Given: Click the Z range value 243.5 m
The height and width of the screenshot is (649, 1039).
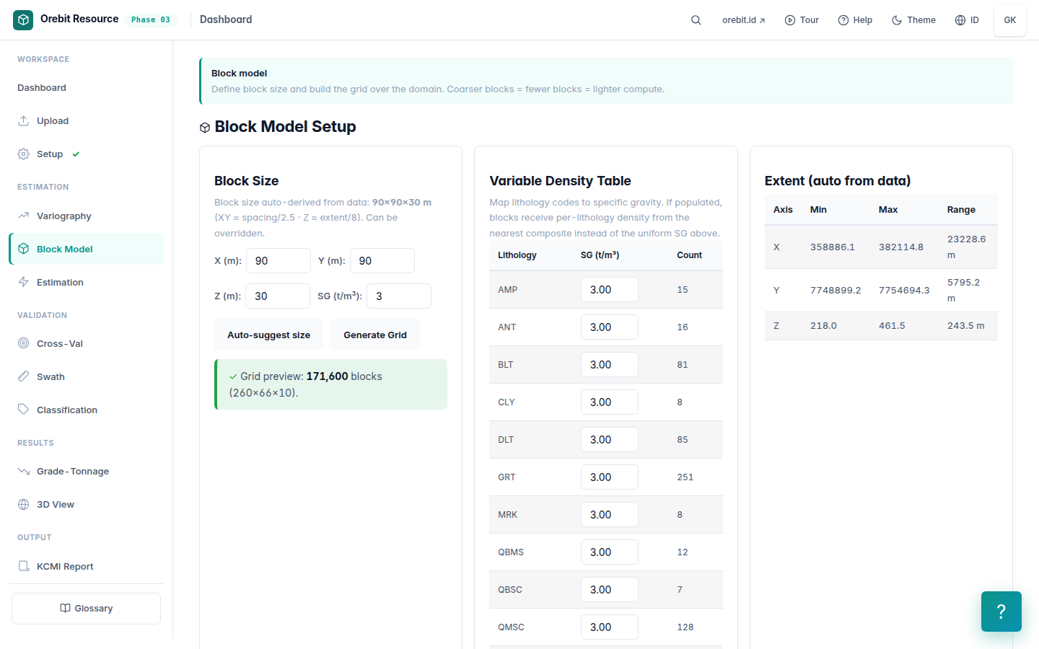Looking at the screenshot, I should 966,326.
